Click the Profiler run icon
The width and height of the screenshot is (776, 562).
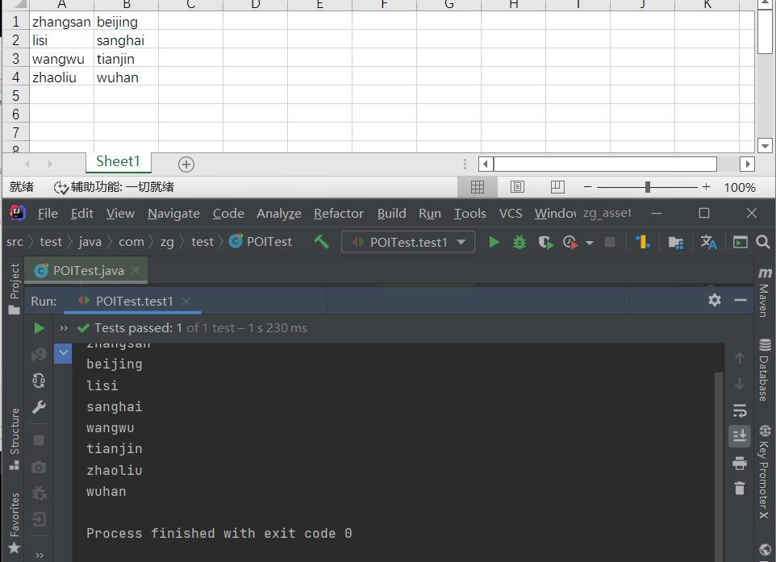[x=570, y=243]
